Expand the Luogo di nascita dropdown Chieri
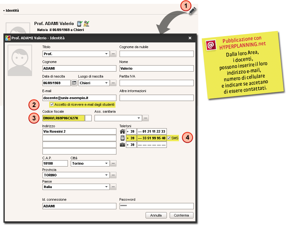288x227 pixels. (106, 83)
